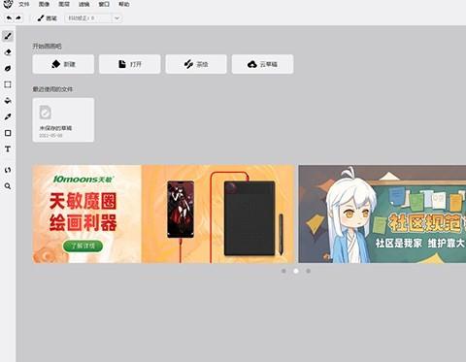Select the Text tool
The width and height of the screenshot is (466, 362).
pyautogui.click(x=8, y=149)
